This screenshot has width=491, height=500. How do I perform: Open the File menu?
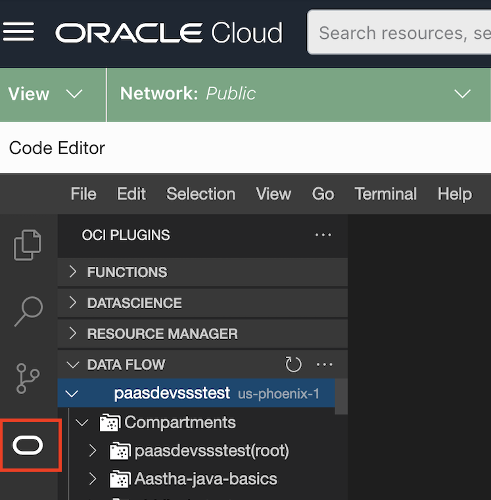pyautogui.click(x=83, y=194)
